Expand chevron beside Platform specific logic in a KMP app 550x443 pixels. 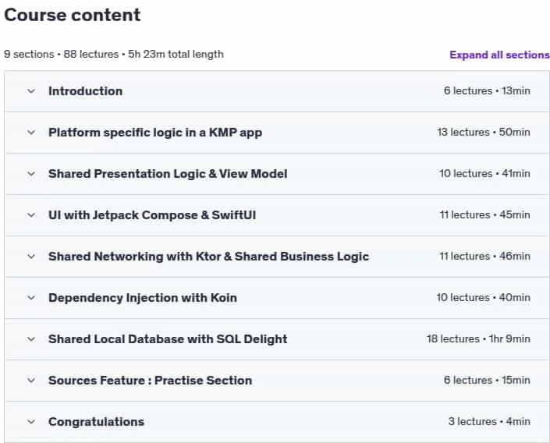pos(31,133)
